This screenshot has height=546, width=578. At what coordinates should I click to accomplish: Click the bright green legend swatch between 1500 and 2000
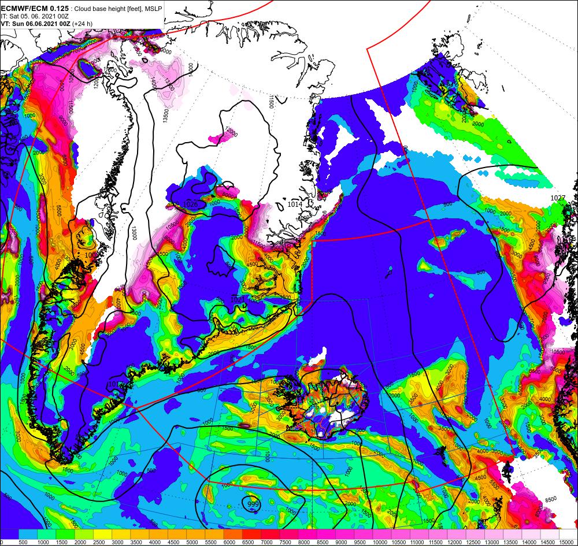click(65, 534)
